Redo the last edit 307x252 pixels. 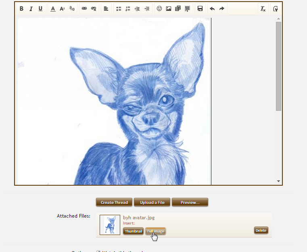pos(221,8)
